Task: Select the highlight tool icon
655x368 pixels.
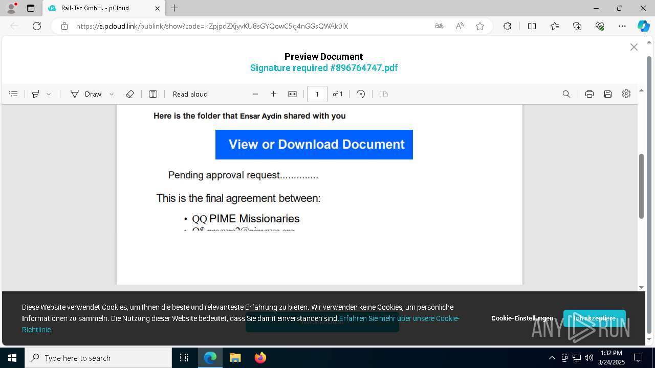Action: [x=35, y=94]
